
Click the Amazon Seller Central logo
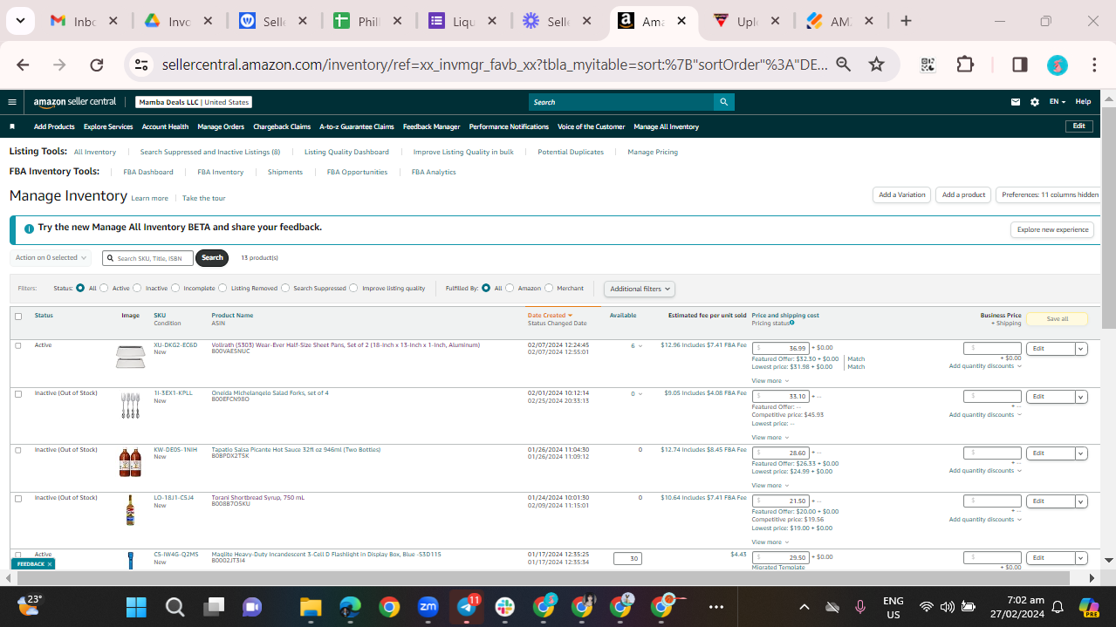(x=75, y=102)
